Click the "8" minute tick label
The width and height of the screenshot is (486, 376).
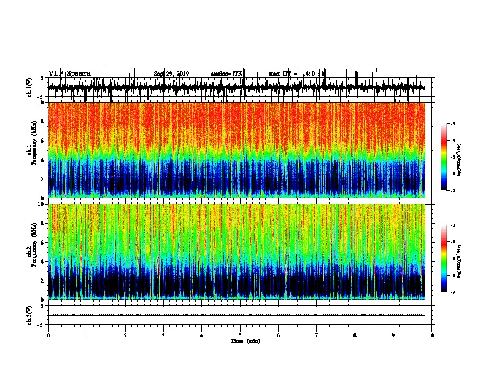coord(355,335)
